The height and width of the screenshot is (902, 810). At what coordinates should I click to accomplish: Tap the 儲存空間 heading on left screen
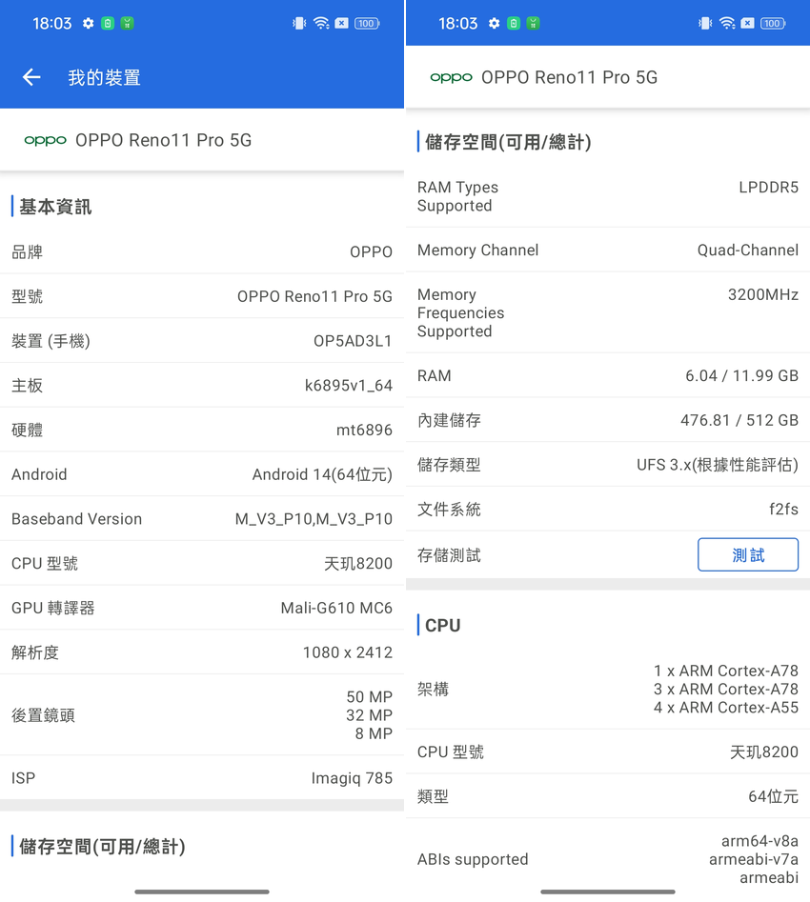[102, 846]
